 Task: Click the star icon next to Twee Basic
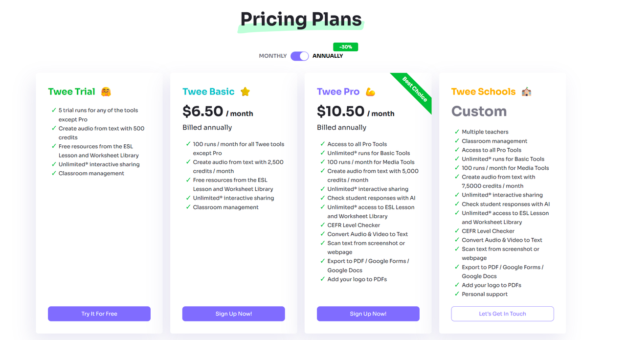pyautogui.click(x=245, y=91)
